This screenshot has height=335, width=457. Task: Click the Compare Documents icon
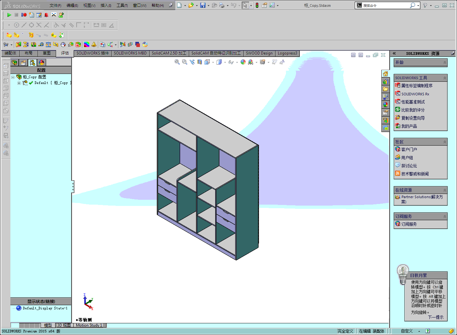pos(103,44)
